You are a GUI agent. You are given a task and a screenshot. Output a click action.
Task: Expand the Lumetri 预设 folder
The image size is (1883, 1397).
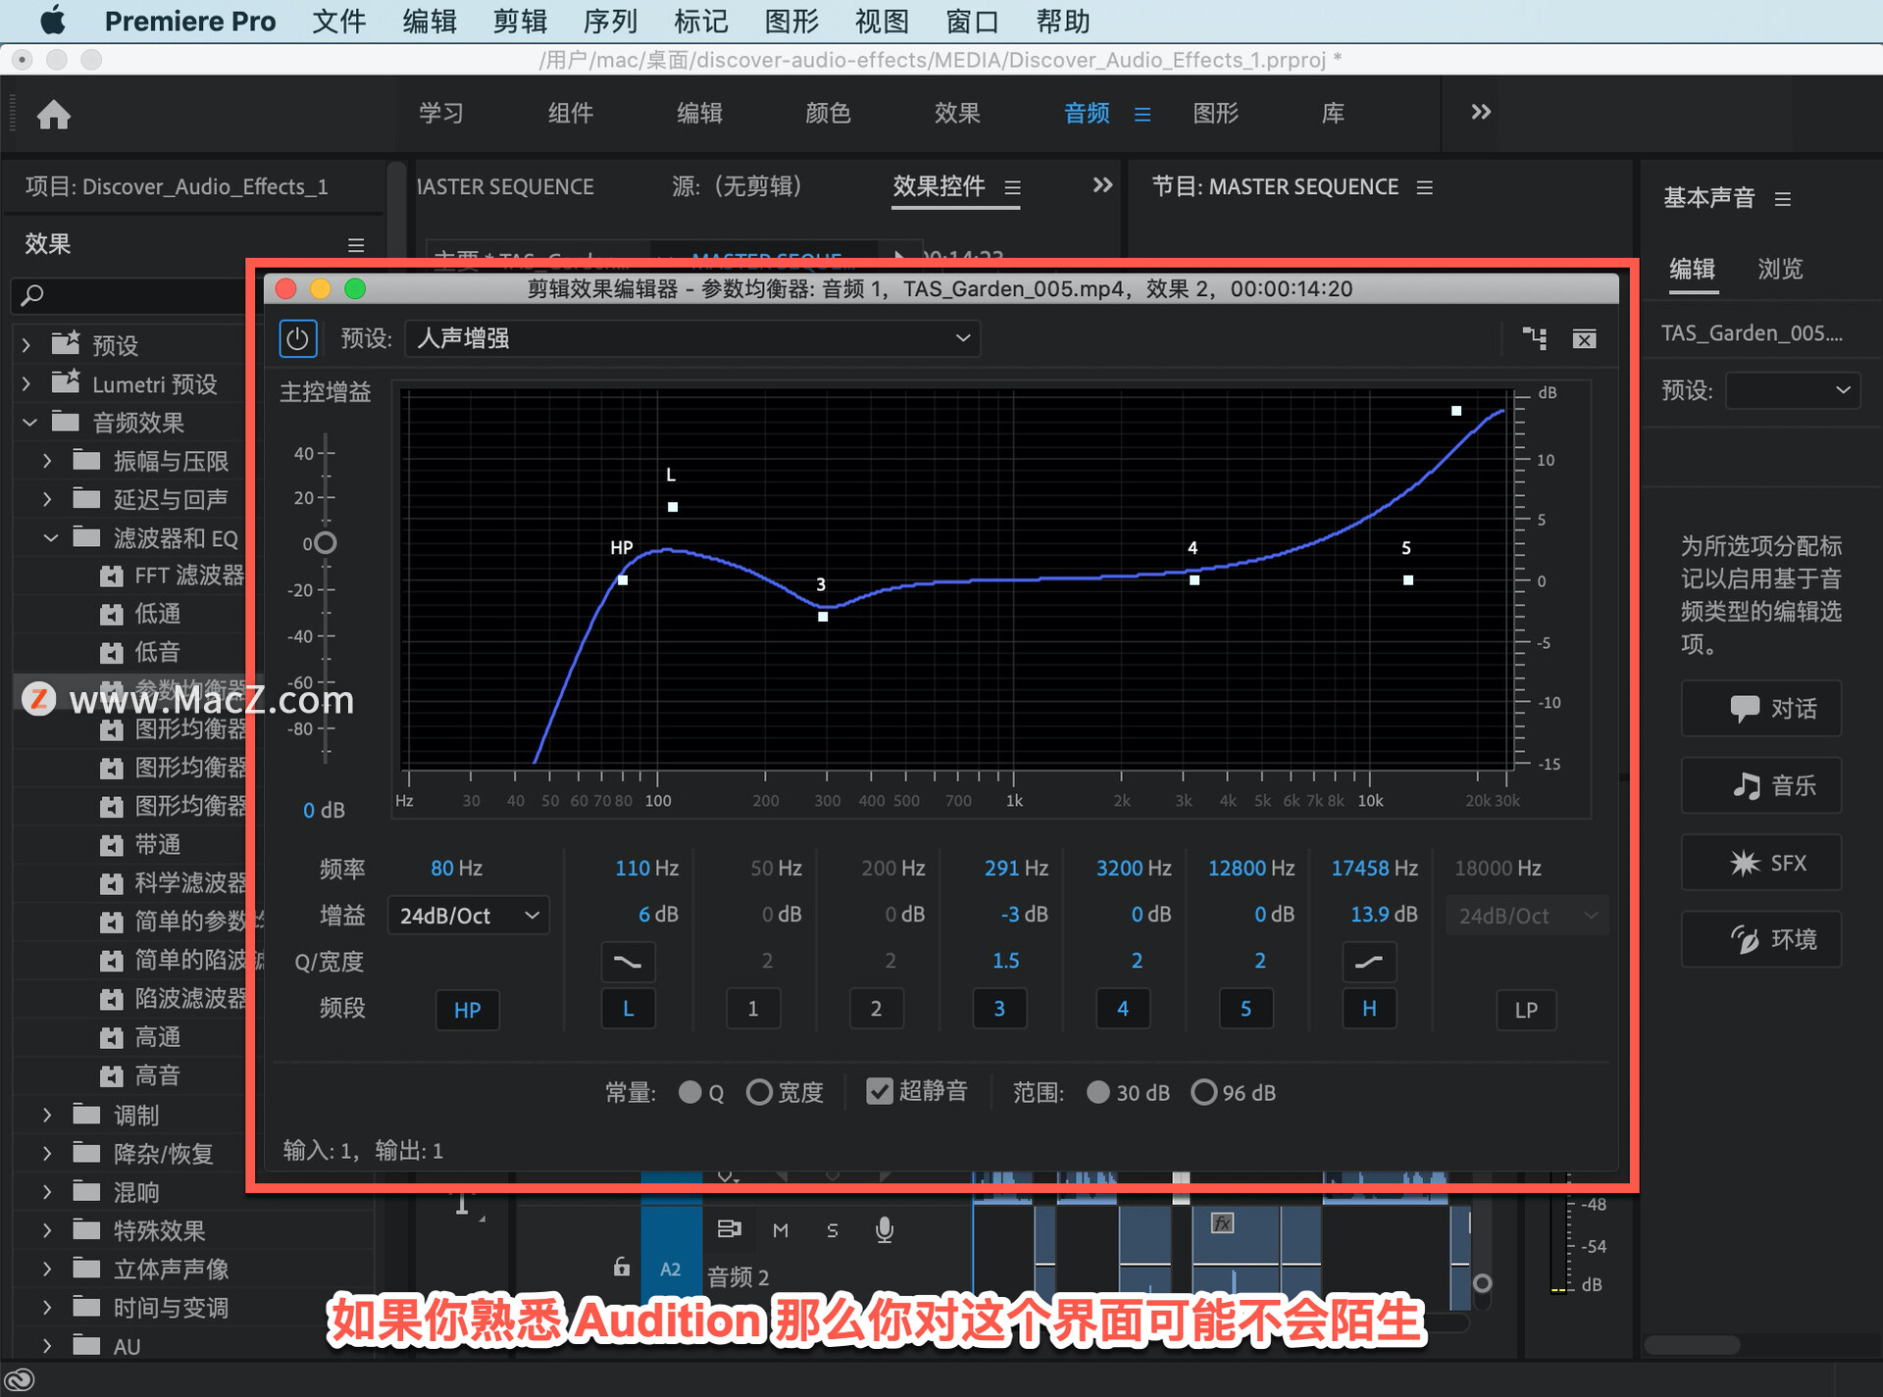[x=26, y=383]
